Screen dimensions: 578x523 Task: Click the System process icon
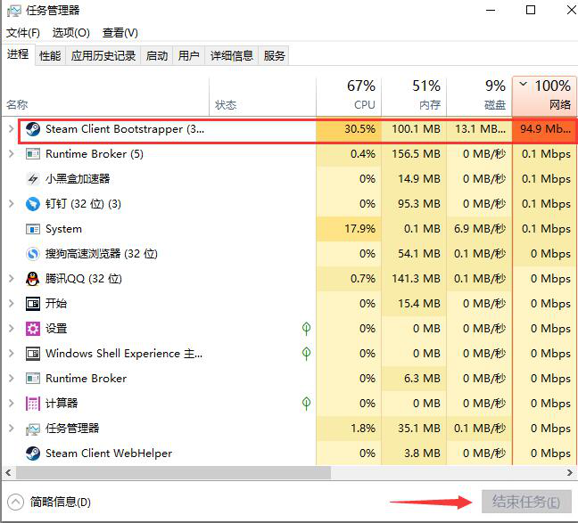[33, 229]
